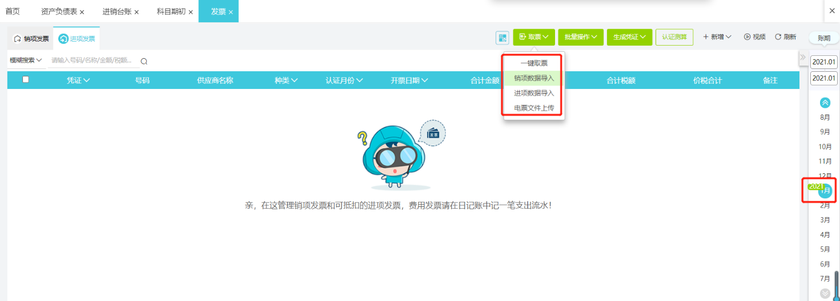Open the 模糊搜索 search-mode dropdown
The width and height of the screenshot is (840, 301).
[x=26, y=60]
